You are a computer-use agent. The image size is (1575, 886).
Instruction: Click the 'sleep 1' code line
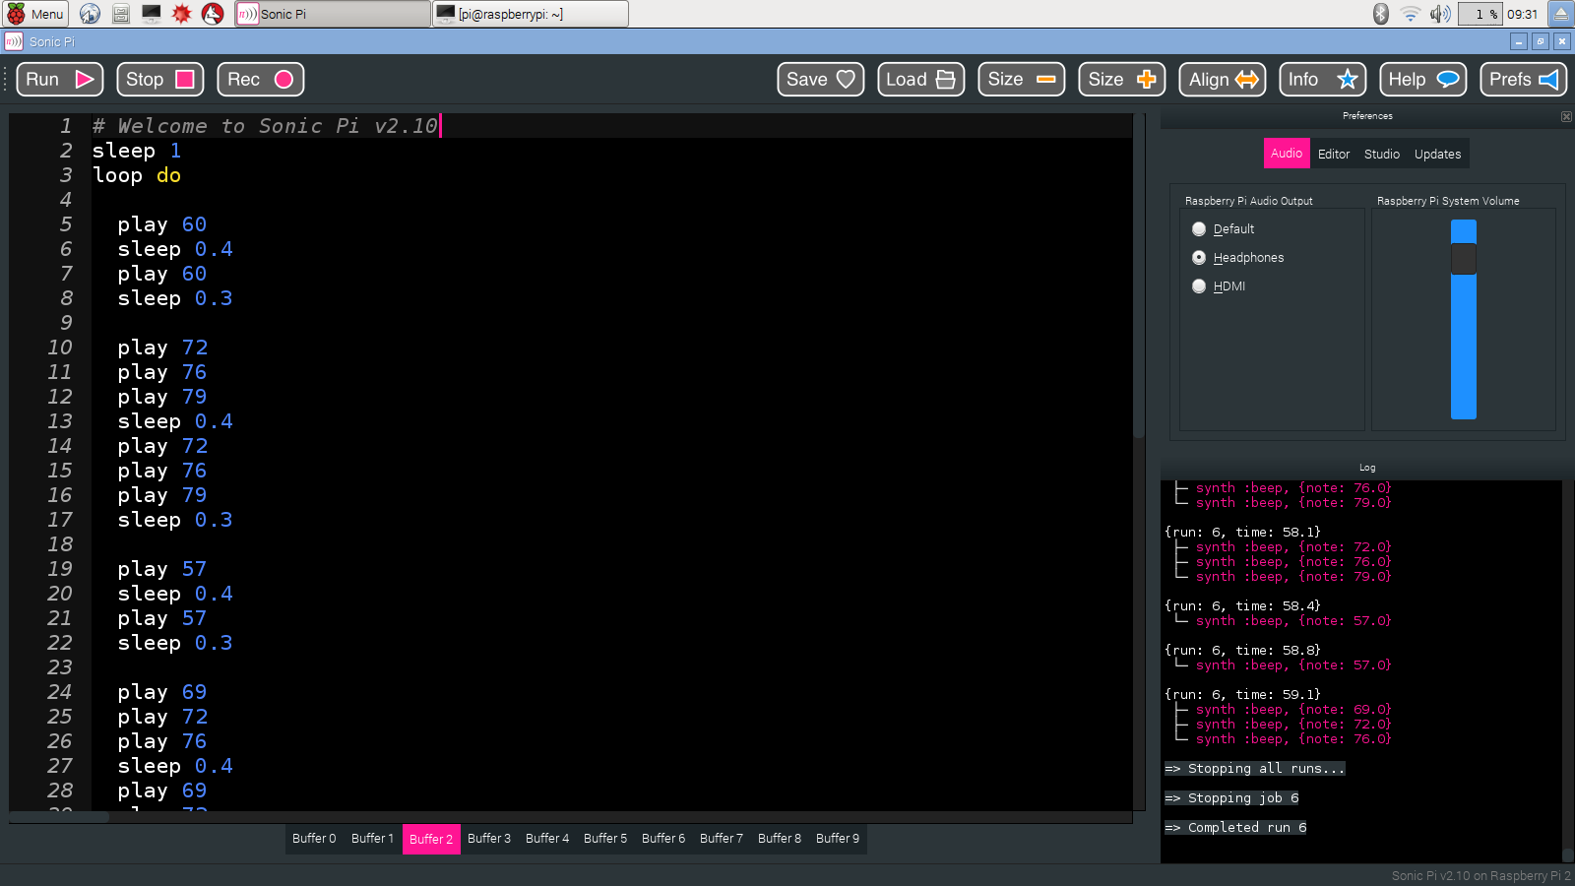point(137,151)
